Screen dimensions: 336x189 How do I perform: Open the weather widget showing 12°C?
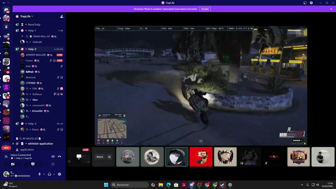tap(10, 185)
